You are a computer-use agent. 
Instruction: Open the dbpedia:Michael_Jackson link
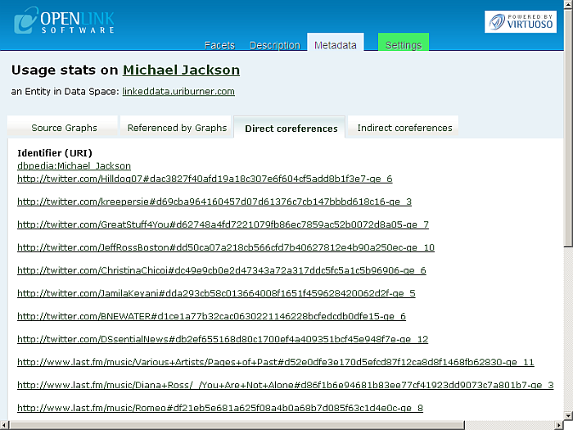(x=74, y=165)
